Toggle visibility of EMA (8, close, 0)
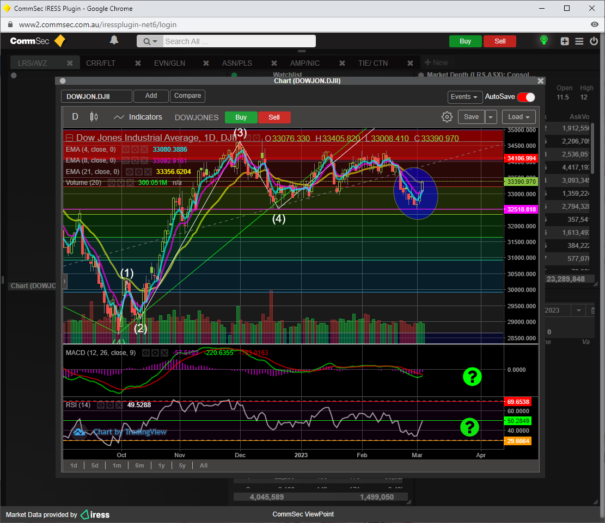This screenshot has width=605, height=523. 126,160
